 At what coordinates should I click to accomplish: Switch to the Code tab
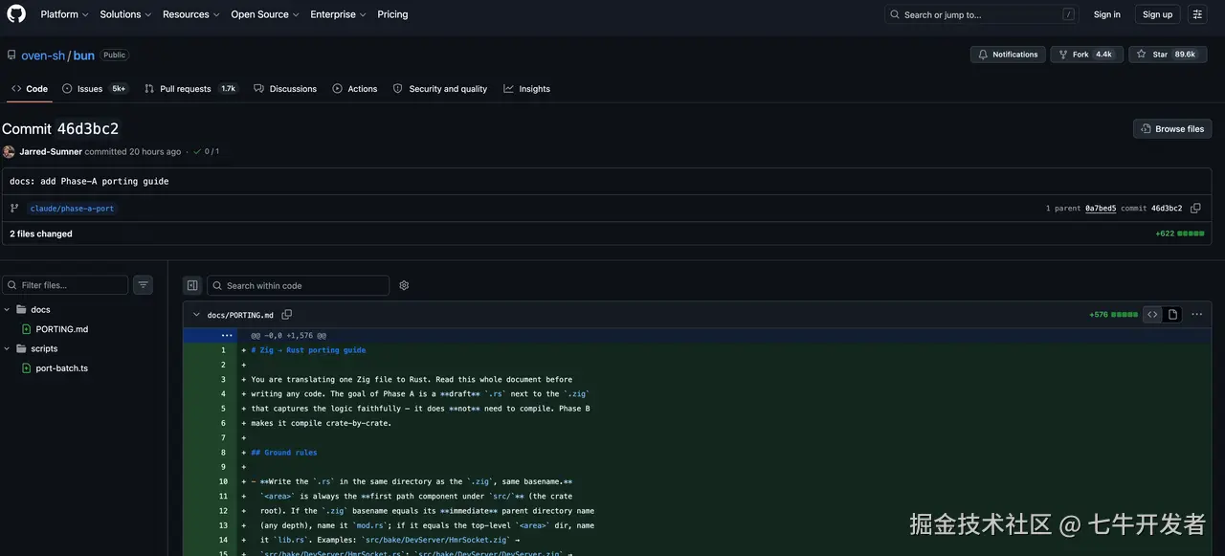point(30,89)
